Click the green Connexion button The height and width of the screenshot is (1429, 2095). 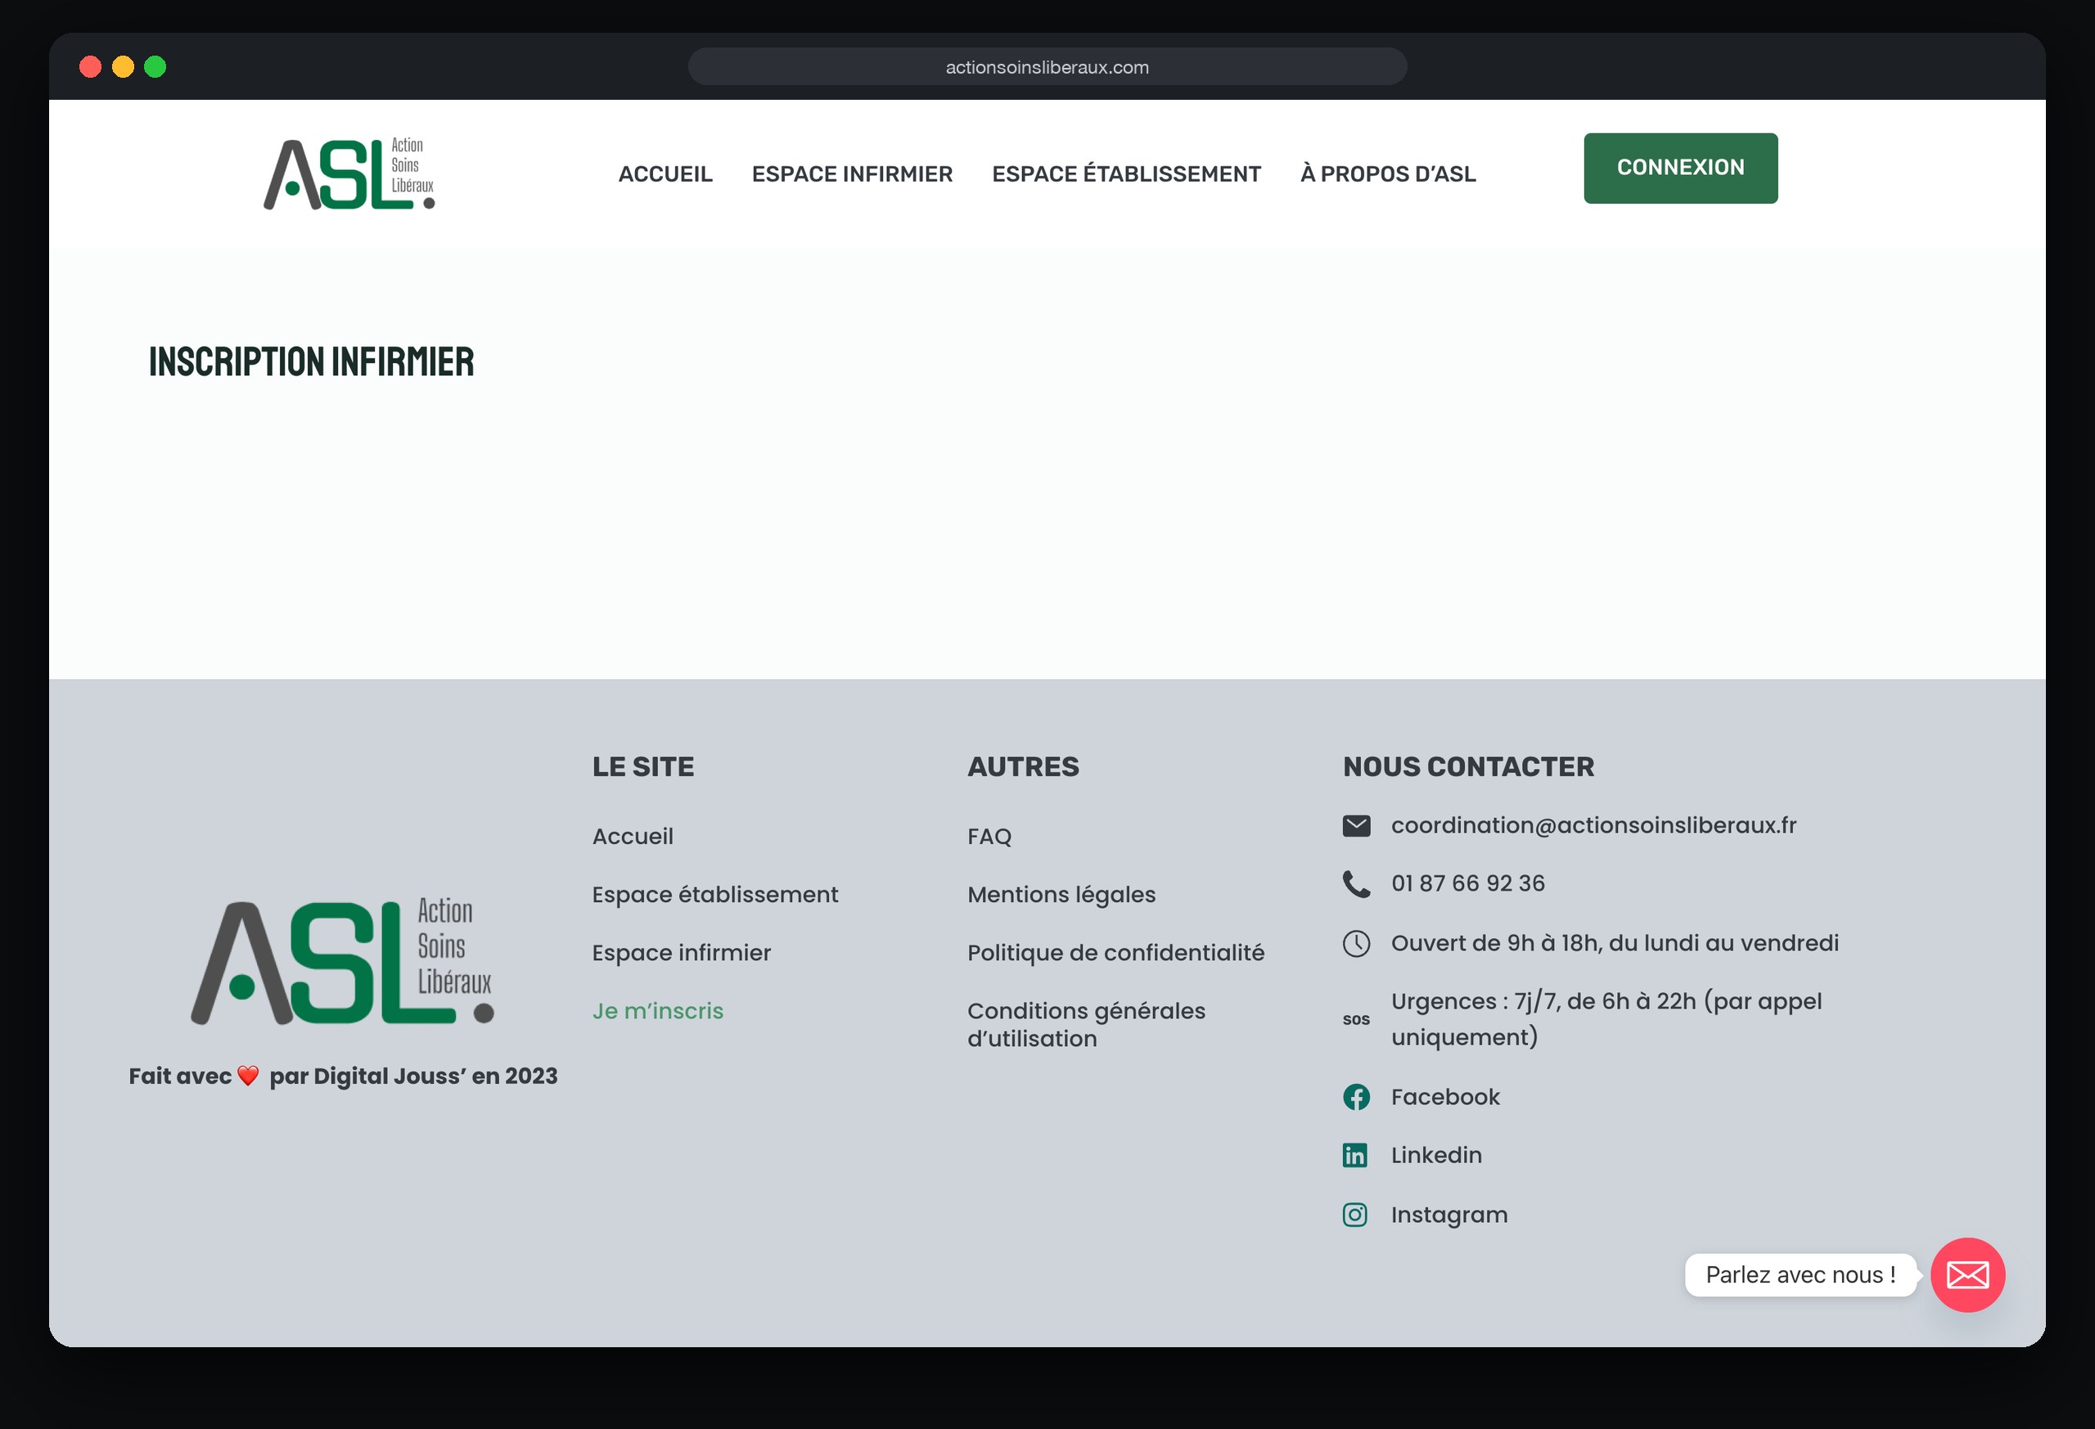tap(1680, 168)
